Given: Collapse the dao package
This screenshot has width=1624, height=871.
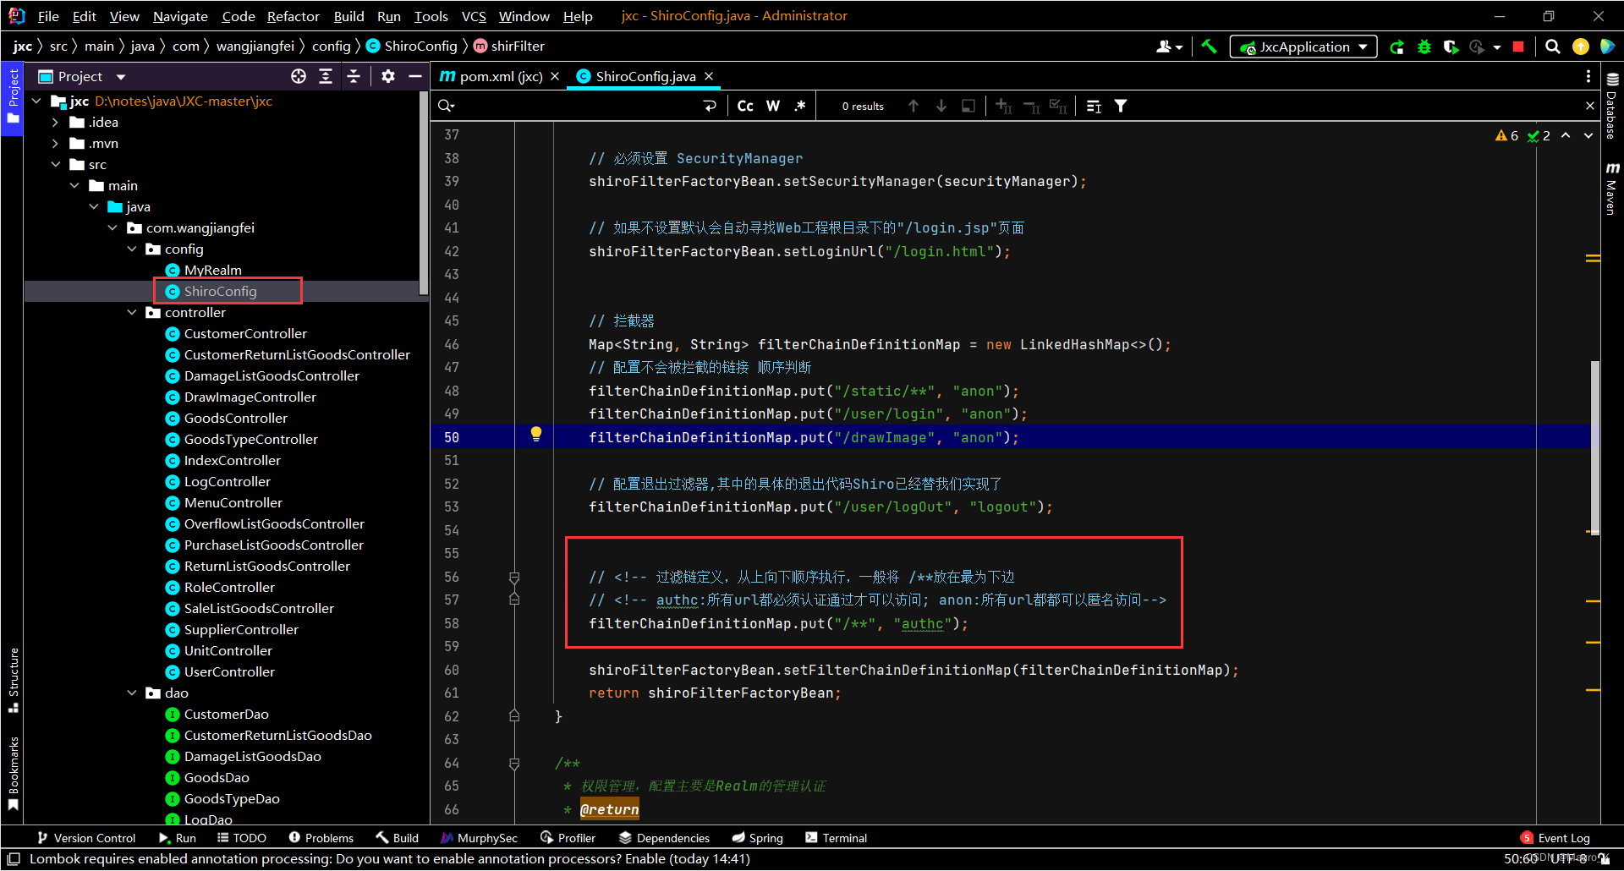Looking at the screenshot, I should tap(131, 693).
